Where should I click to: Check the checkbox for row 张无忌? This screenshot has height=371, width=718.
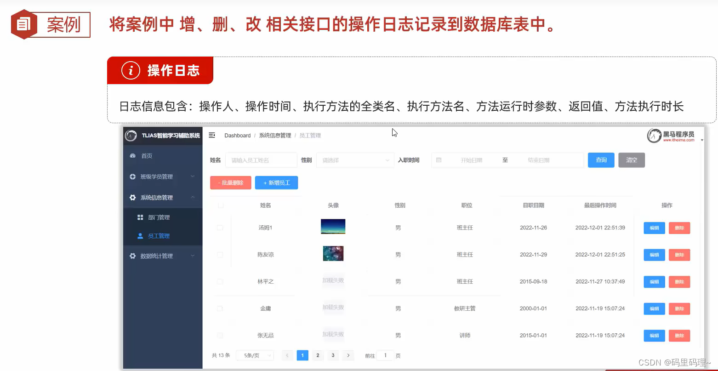coord(220,336)
